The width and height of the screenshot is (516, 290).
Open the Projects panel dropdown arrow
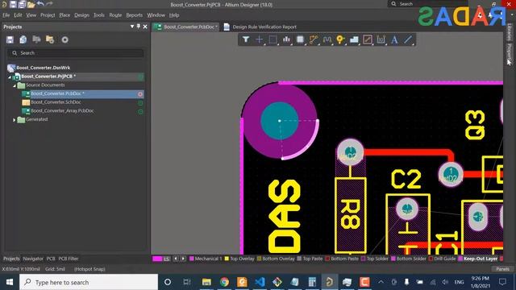tap(132, 27)
